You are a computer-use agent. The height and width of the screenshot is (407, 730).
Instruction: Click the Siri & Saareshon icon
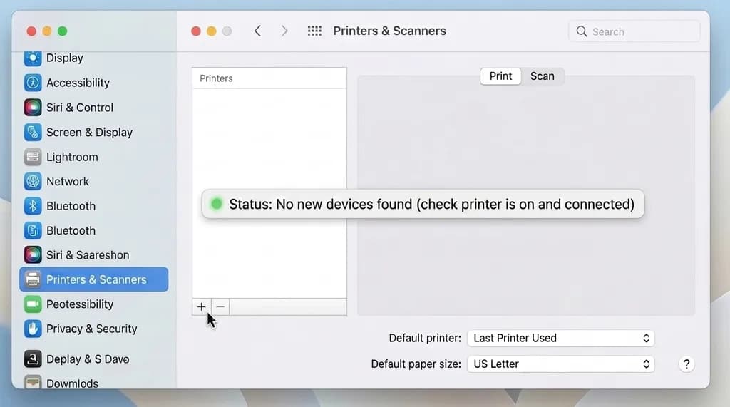33,254
